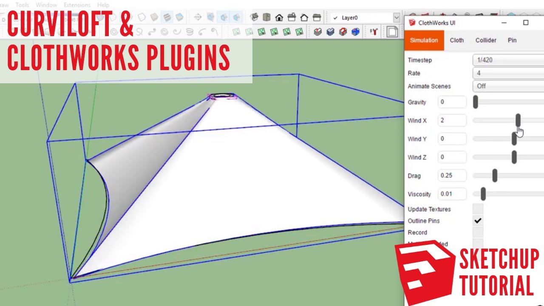Open the Timestep dropdown showing 1/420
The image size is (544, 306).
[508, 60]
